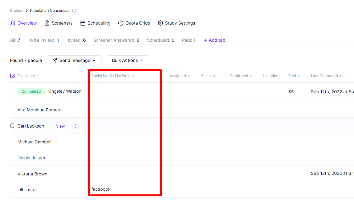Click Population Consensus in the breadcrumb

point(50,11)
